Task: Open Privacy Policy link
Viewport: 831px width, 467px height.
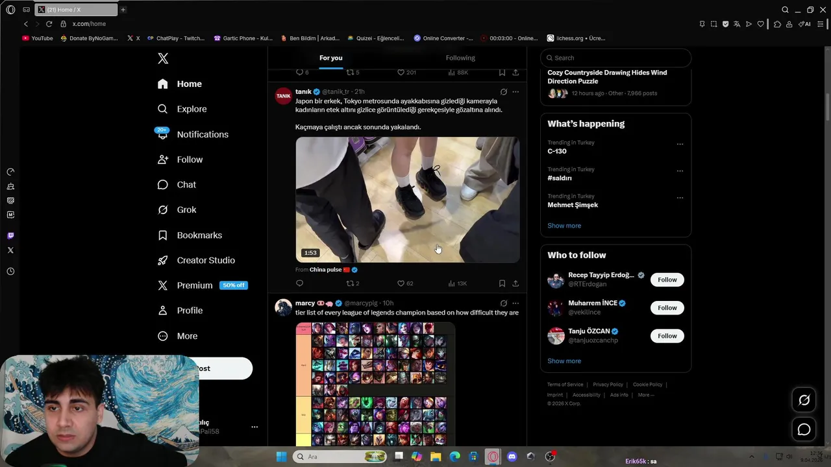Action: point(608,385)
